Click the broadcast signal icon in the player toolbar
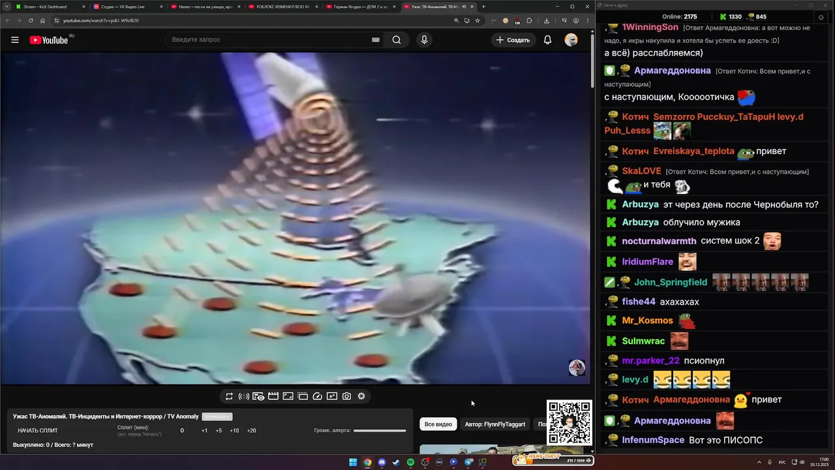This screenshot has width=835, height=470. (x=243, y=396)
